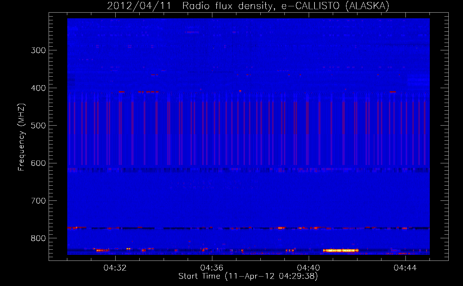Click the bright yellow burst near 04:41

pyautogui.click(x=341, y=251)
